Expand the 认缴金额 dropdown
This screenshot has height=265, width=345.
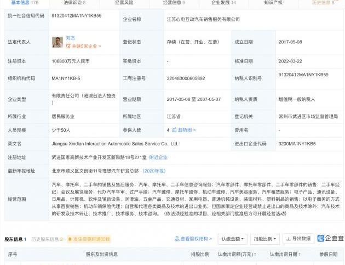tap(232, 239)
